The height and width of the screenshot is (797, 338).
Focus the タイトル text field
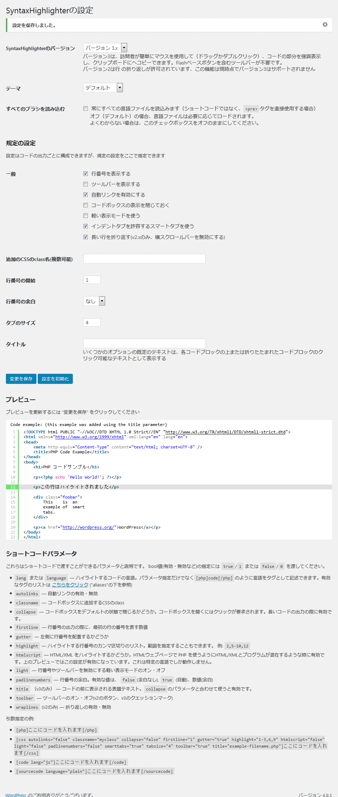coord(144,343)
